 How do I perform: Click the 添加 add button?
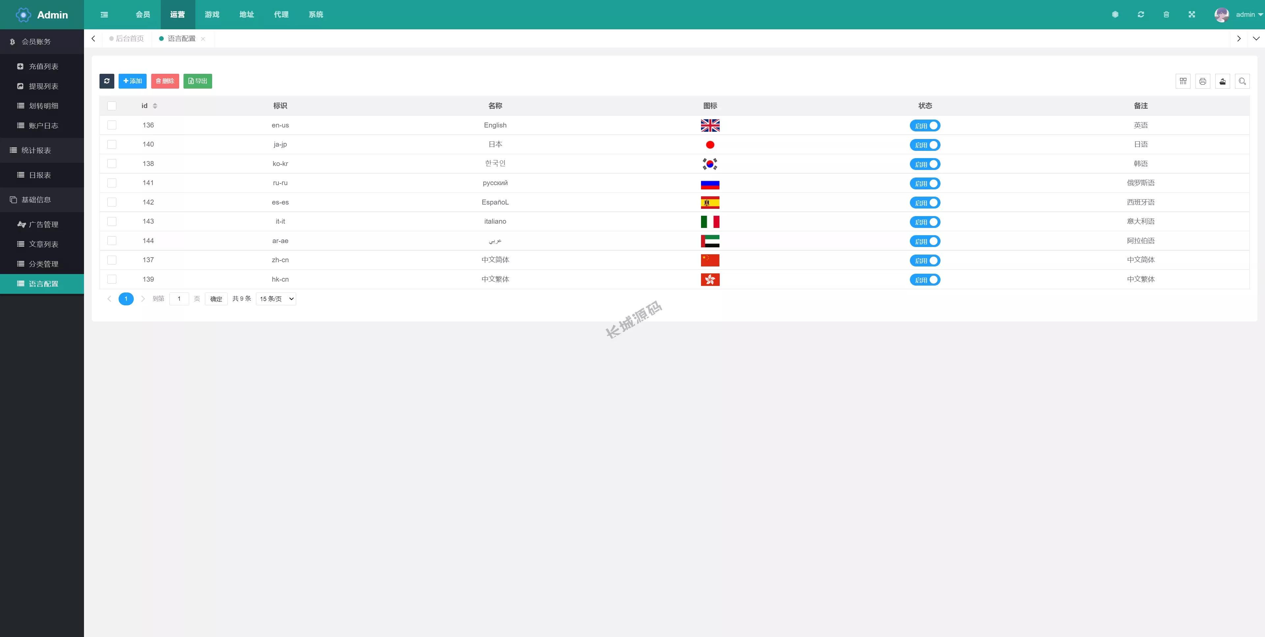coord(132,81)
